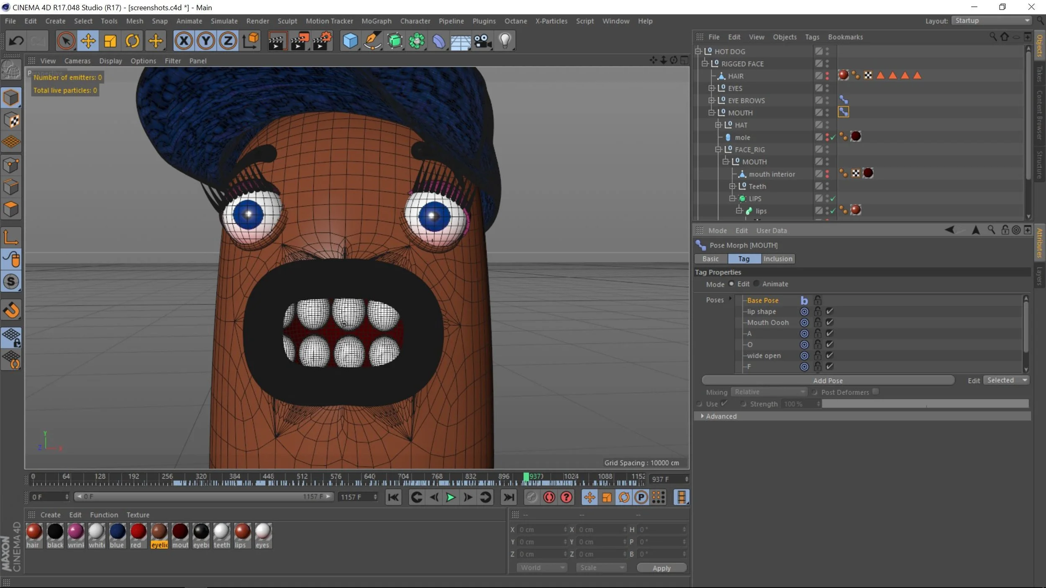The width and height of the screenshot is (1046, 588).
Task: Open the Layout Startup dropdown
Action: (x=992, y=20)
